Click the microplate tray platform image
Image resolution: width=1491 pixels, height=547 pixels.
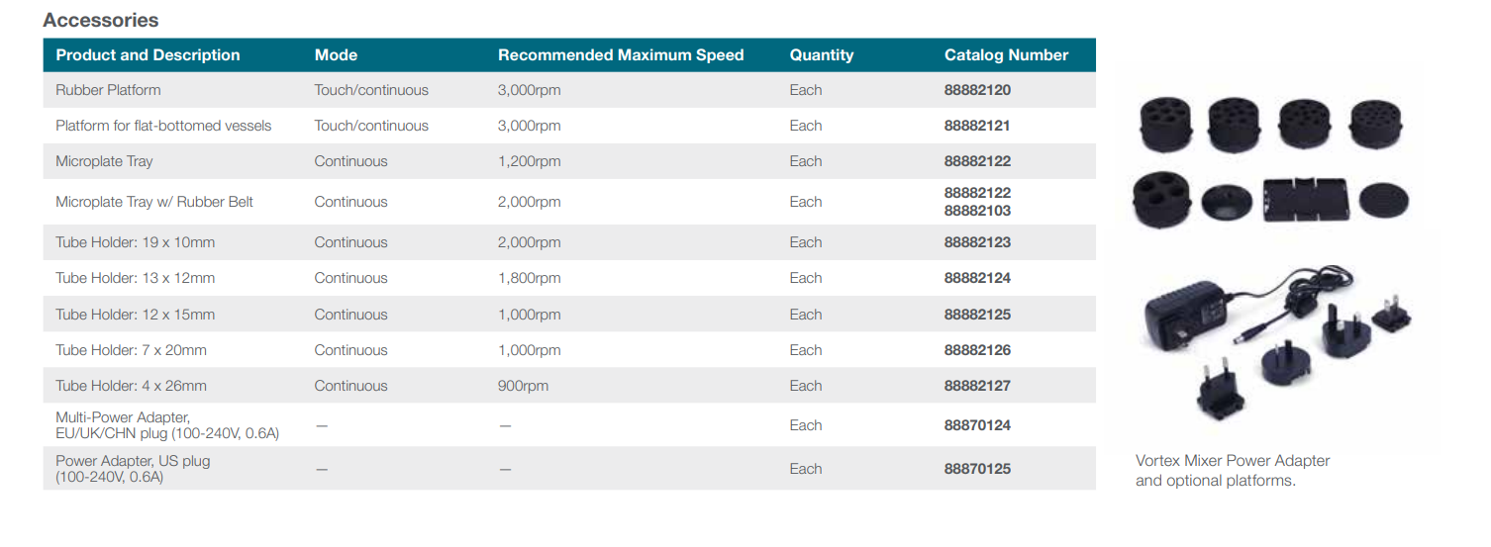[x=1307, y=199]
